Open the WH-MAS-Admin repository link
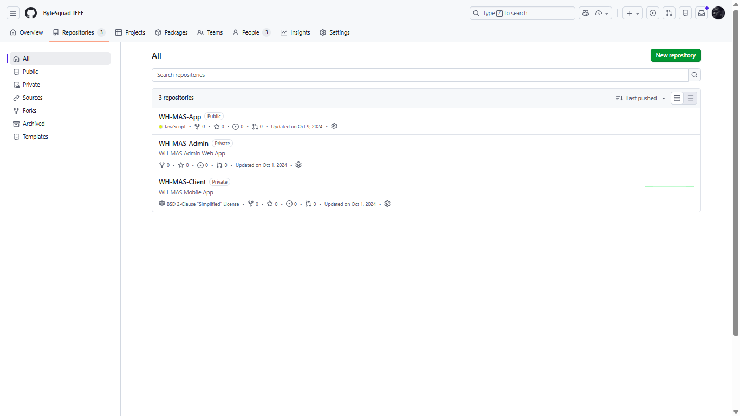 (183, 144)
